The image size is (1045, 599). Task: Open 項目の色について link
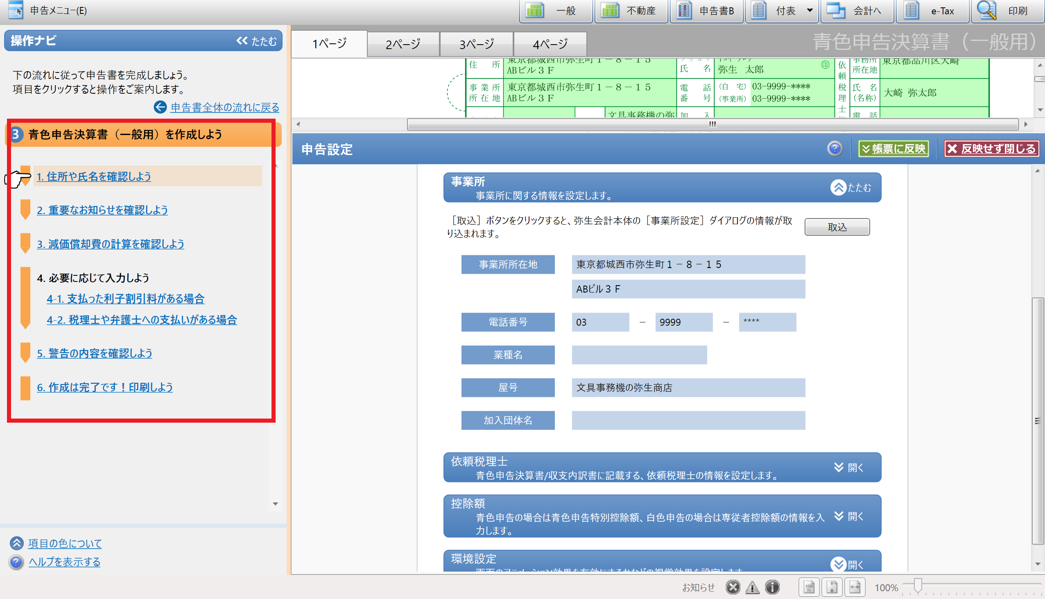click(x=65, y=543)
